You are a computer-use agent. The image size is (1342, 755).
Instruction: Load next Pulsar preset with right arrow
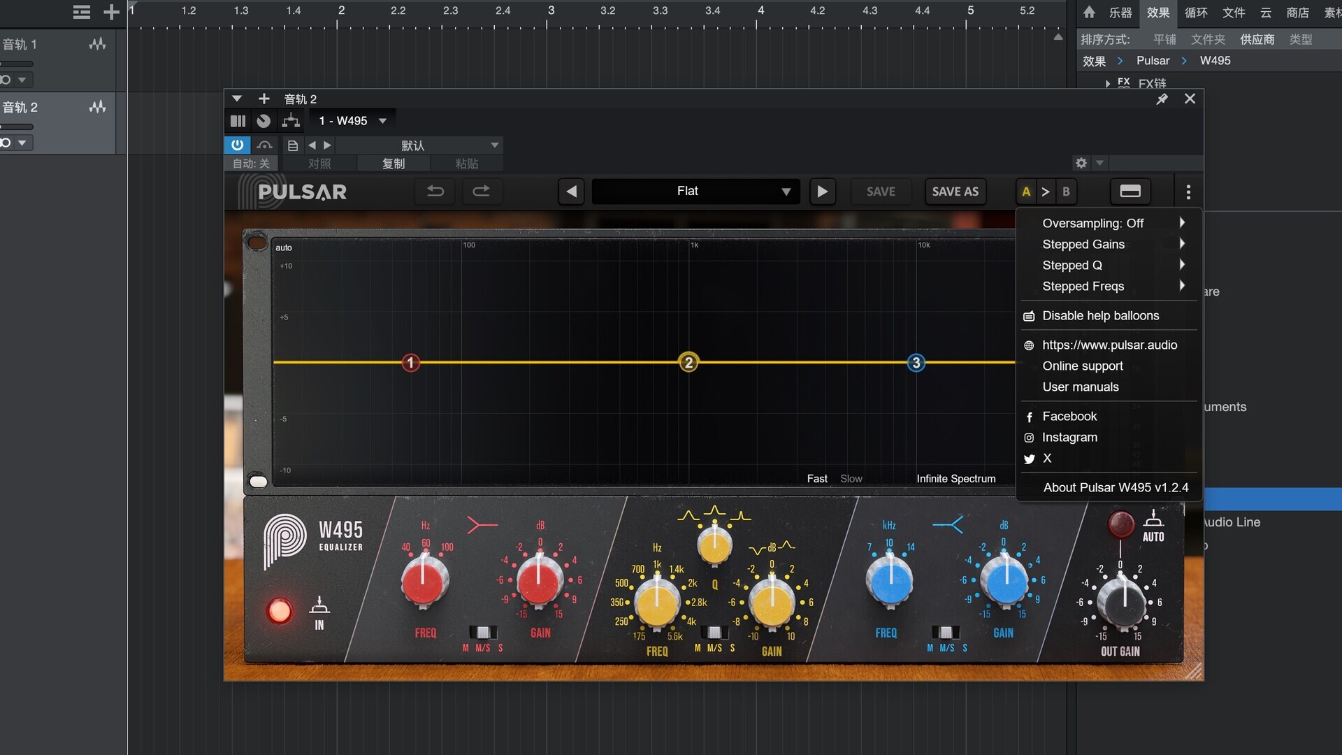[823, 192]
